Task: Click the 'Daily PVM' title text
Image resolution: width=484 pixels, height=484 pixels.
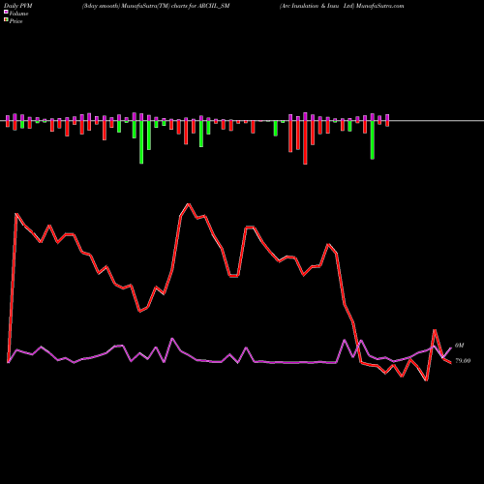Action: pos(18,6)
